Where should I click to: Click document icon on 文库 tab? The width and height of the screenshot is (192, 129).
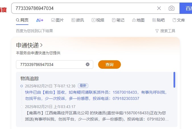(174, 20)
